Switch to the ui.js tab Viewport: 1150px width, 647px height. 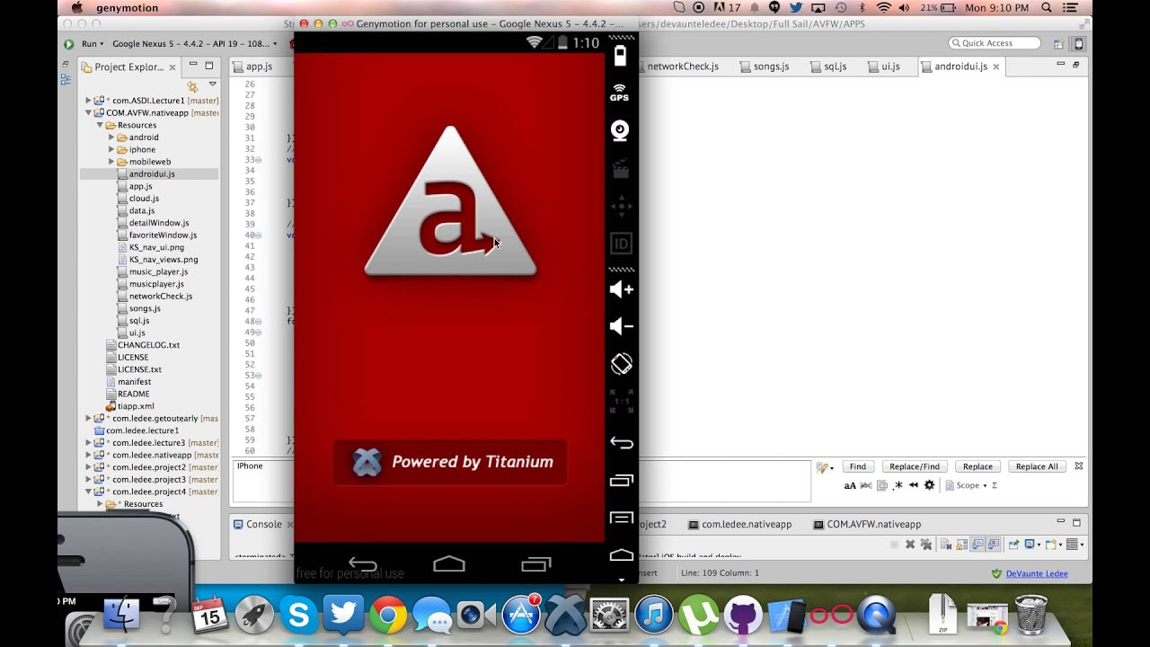(884, 66)
